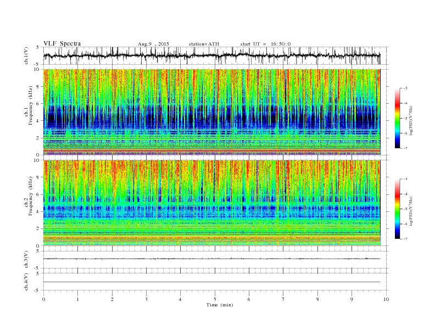The image size is (435, 336).
Task: Click the flat ch.4 waveform trace
Action: pyautogui.click(x=212, y=282)
